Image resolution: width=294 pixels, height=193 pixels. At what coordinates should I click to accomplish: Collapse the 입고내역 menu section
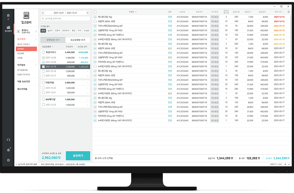[x=36, y=39]
